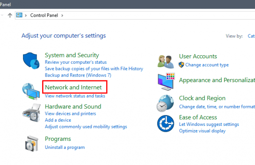Viewport: 255px width, 165px height.
Task: Open Backup and Restore (Windows 7)
Action: (78, 75)
